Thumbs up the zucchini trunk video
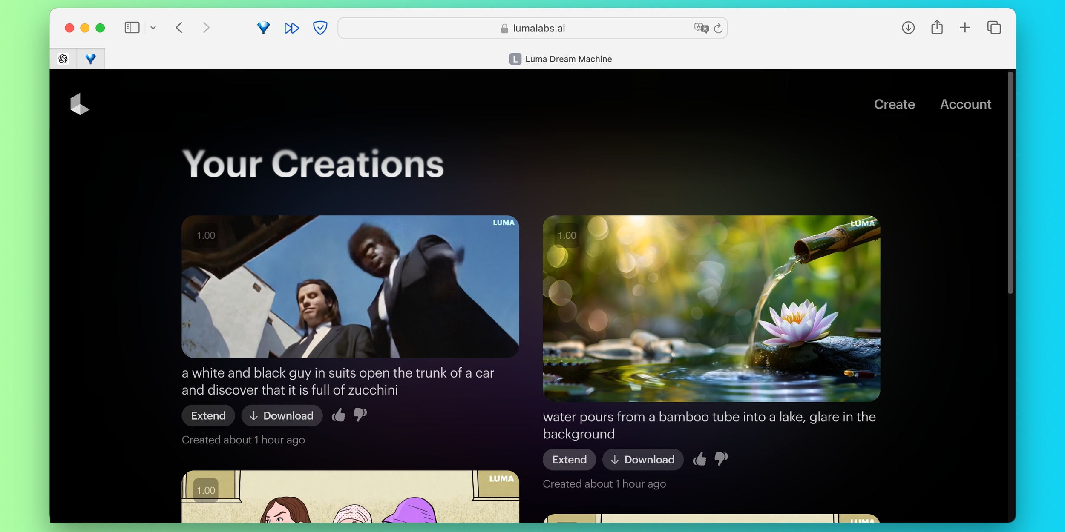 tap(339, 415)
